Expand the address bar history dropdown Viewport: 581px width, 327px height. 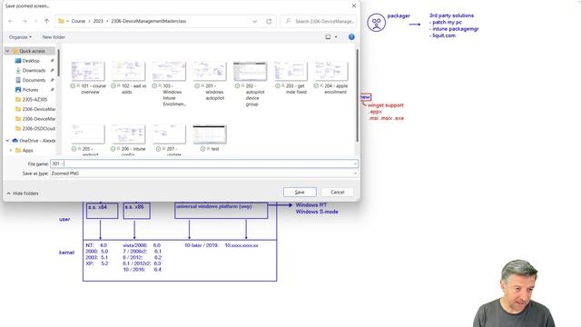(x=254, y=21)
